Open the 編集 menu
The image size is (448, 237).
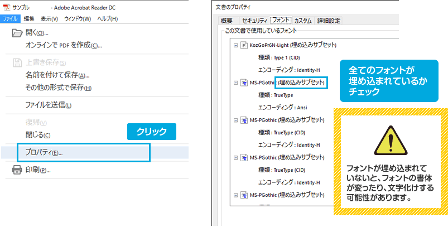point(29,19)
